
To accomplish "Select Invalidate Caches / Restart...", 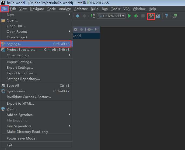I will coord(36,97).
